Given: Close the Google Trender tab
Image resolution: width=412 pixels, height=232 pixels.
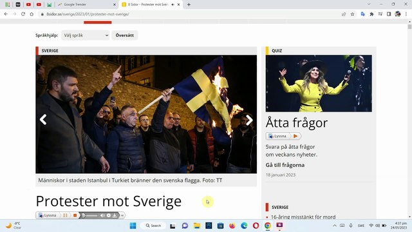Looking at the screenshot, I should 115,5.
